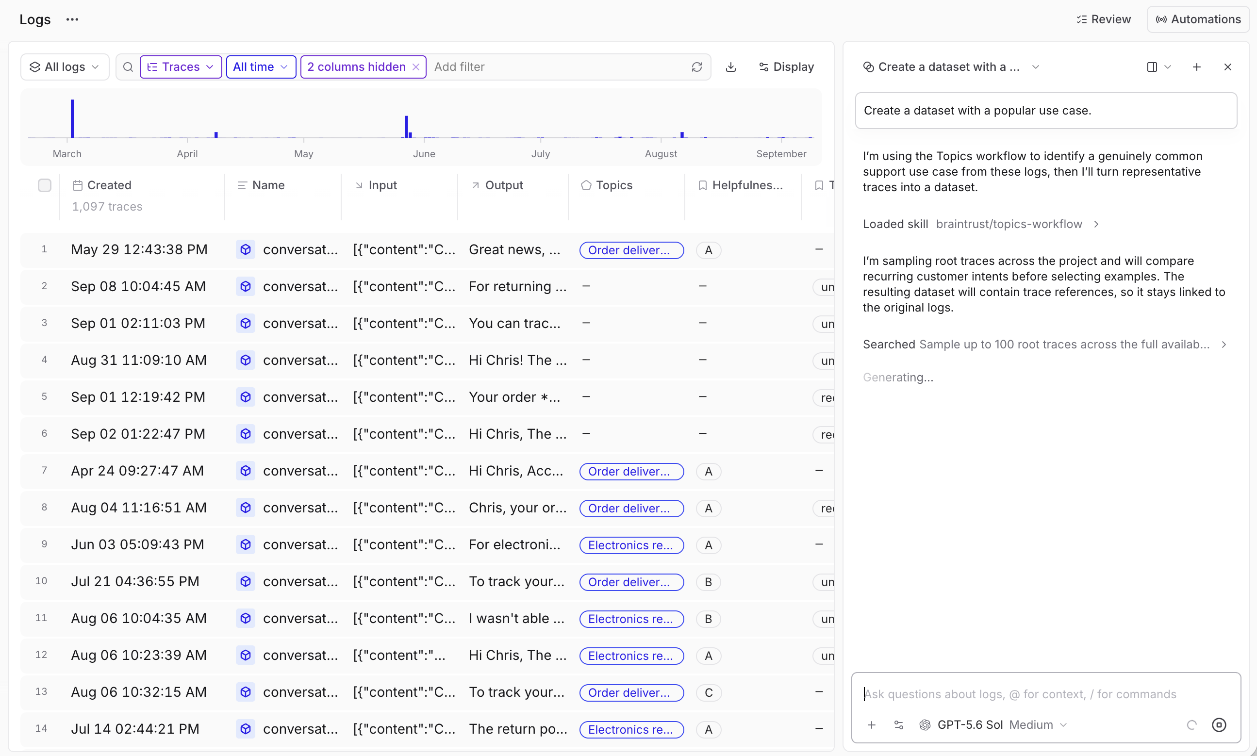Open the Electronics re topic tag in row 9

[631, 545]
